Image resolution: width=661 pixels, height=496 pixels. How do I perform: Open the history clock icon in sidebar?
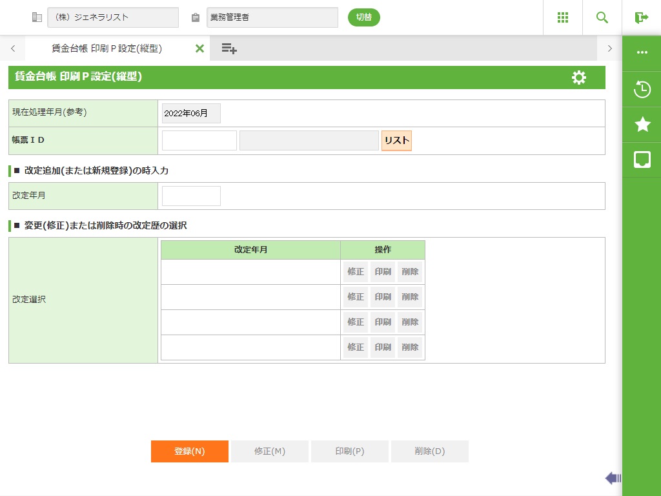point(642,89)
